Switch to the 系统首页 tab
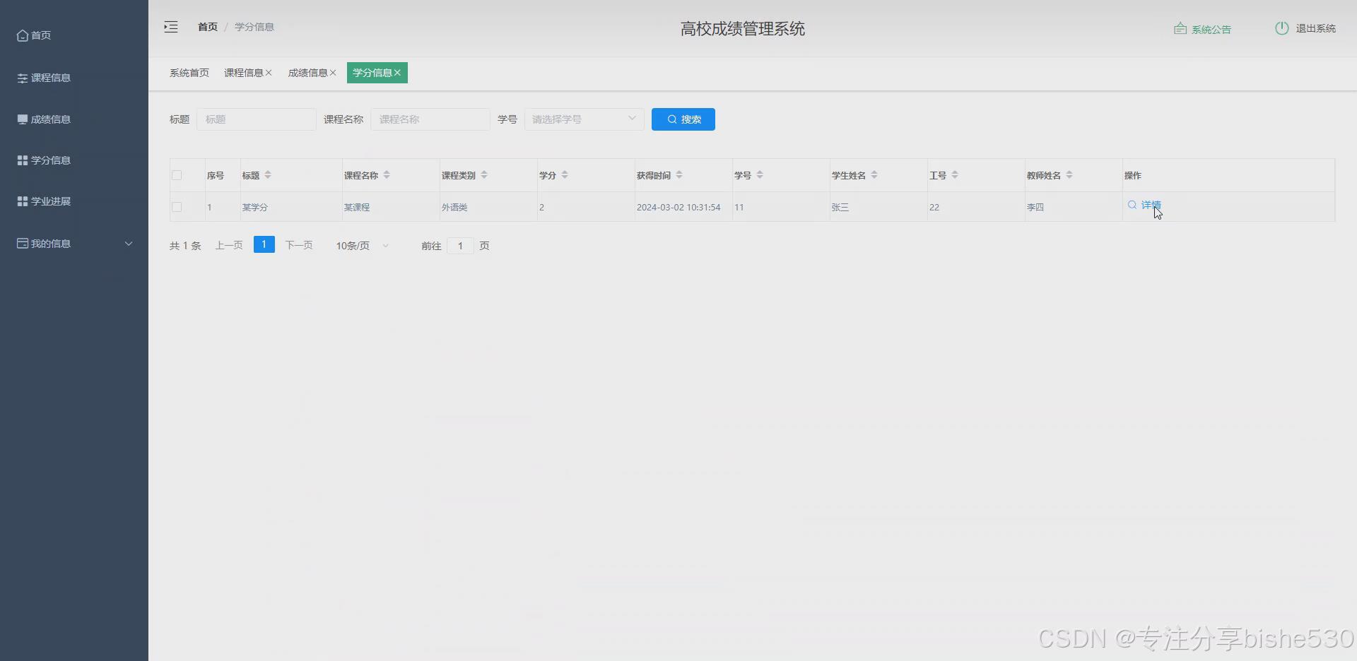Image resolution: width=1357 pixels, height=661 pixels. (189, 73)
